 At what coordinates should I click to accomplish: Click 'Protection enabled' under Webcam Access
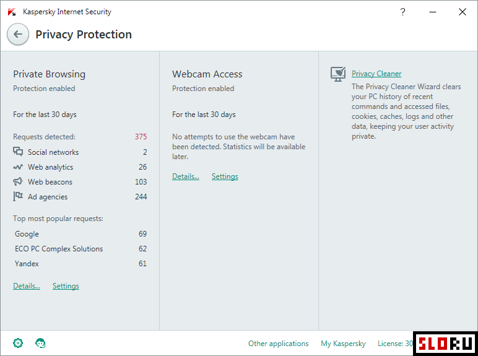coord(203,89)
